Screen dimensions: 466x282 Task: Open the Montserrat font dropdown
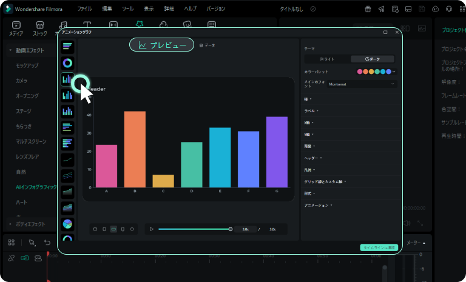(362, 84)
